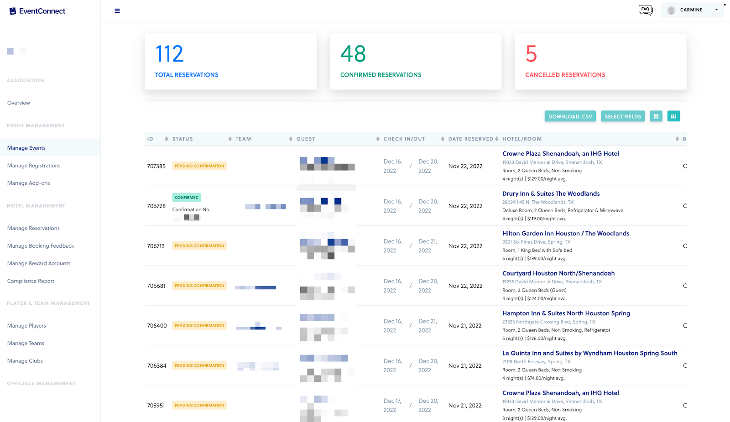730x422 pixels.
Task: Click Pending Confirmation badge for reservation 706384
Action: coord(199,365)
